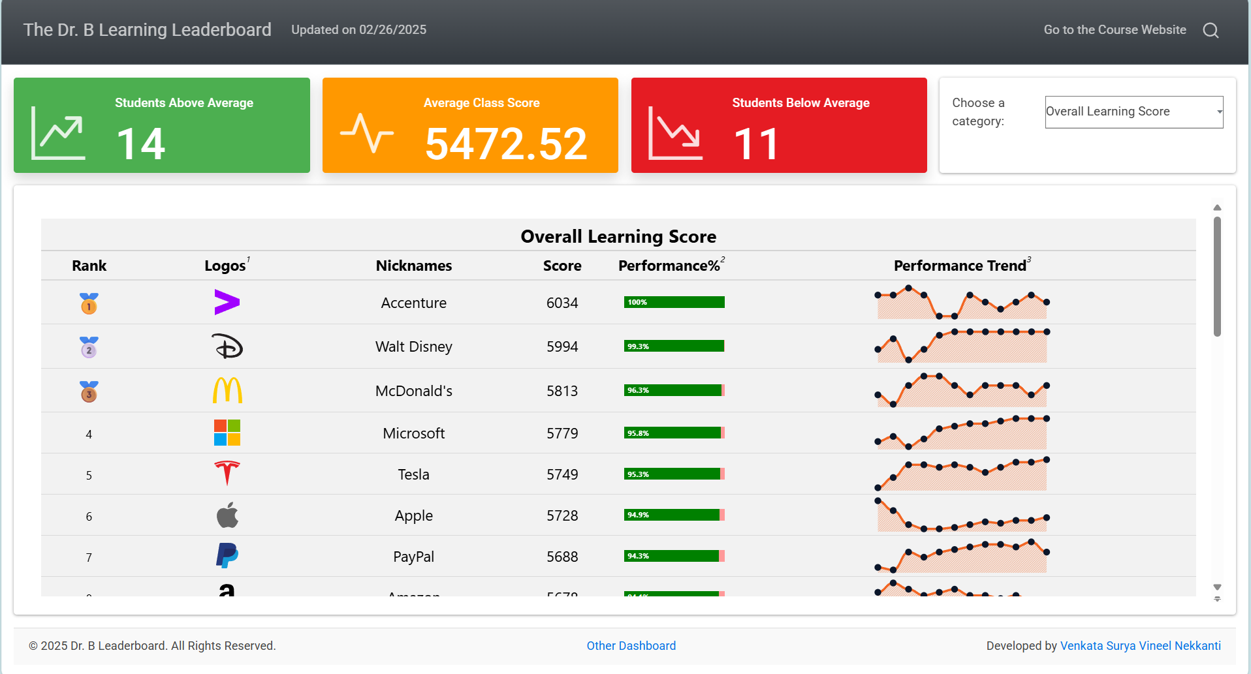Click the Score column header
The image size is (1251, 674).
tap(562, 266)
